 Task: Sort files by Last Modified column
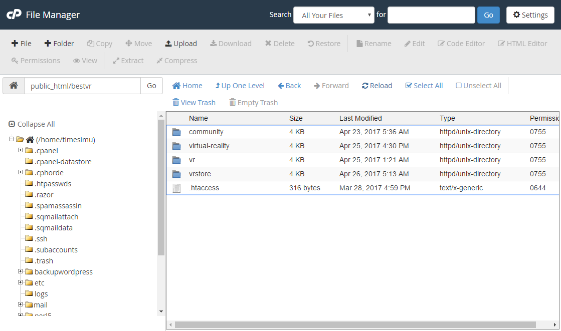[360, 118]
